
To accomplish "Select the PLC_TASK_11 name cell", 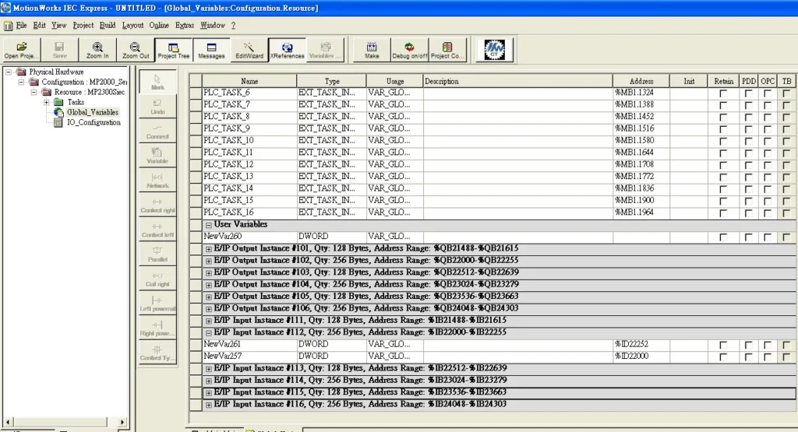I will coord(249,153).
